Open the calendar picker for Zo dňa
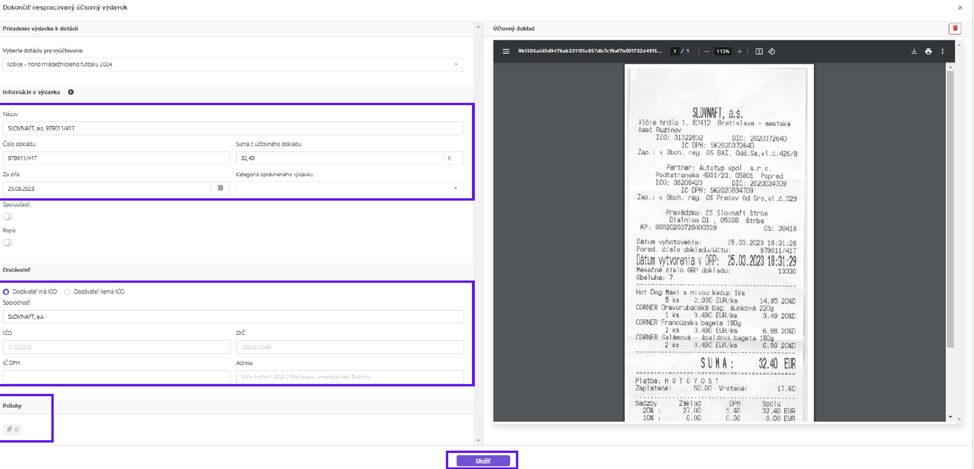 click(220, 188)
